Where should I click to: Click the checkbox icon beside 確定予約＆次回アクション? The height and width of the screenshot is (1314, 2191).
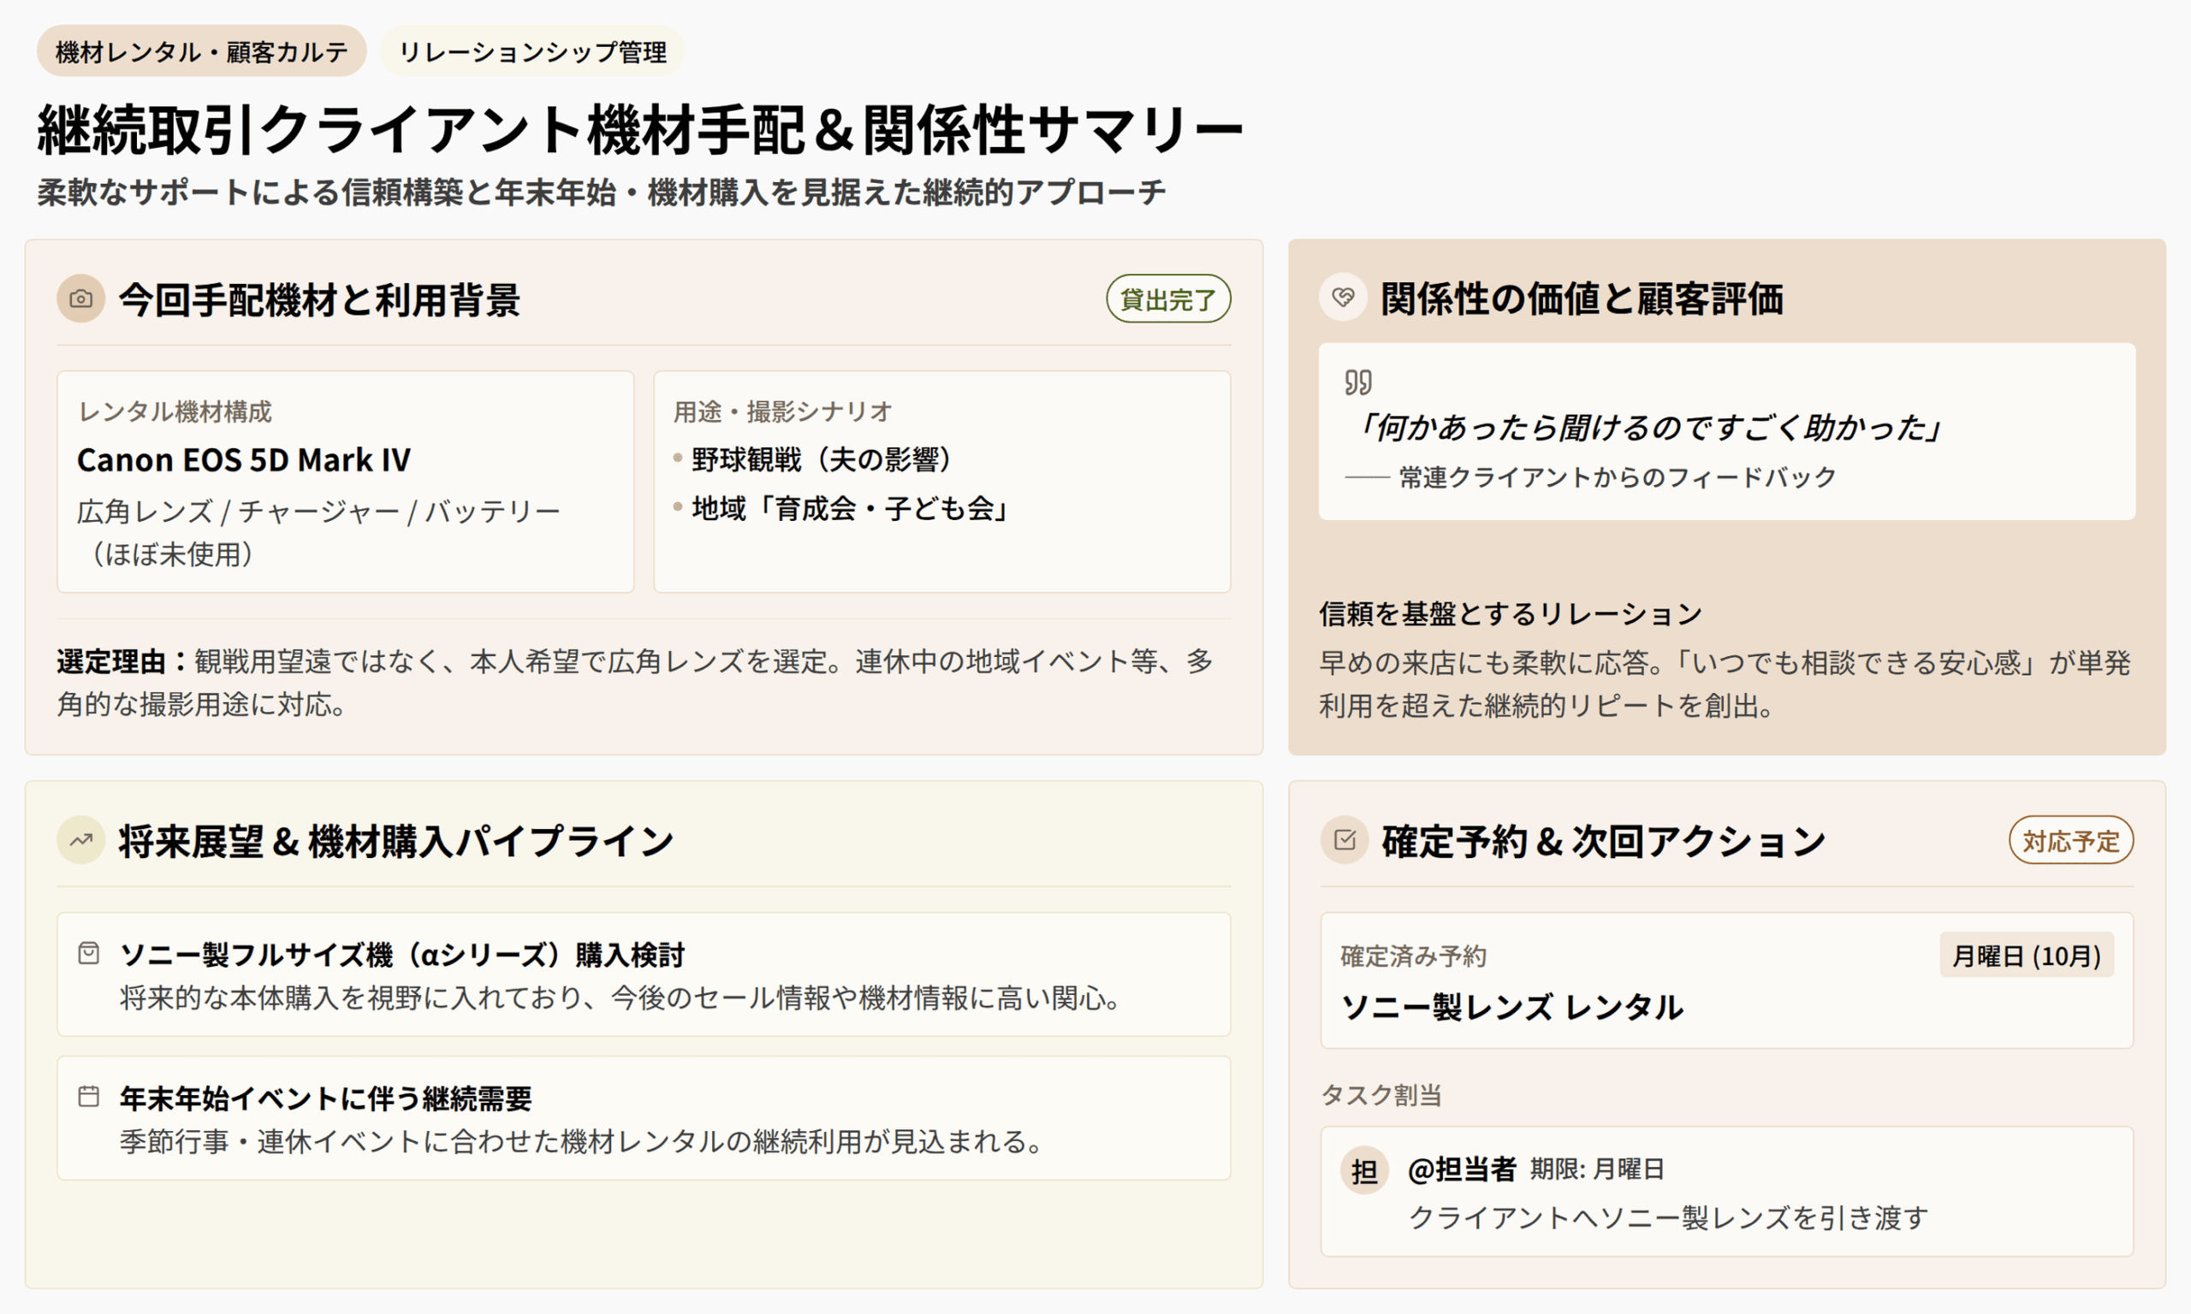[x=1345, y=839]
